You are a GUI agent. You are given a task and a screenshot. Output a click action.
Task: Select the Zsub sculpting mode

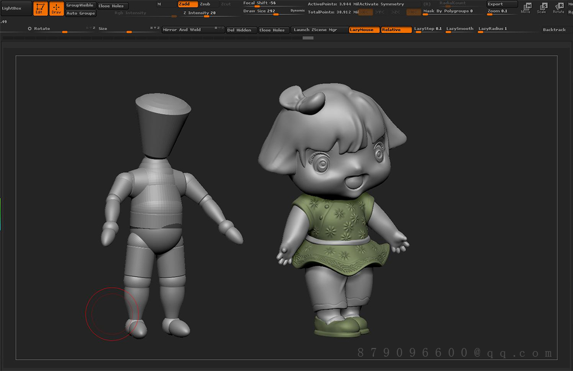tap(205, 4)
